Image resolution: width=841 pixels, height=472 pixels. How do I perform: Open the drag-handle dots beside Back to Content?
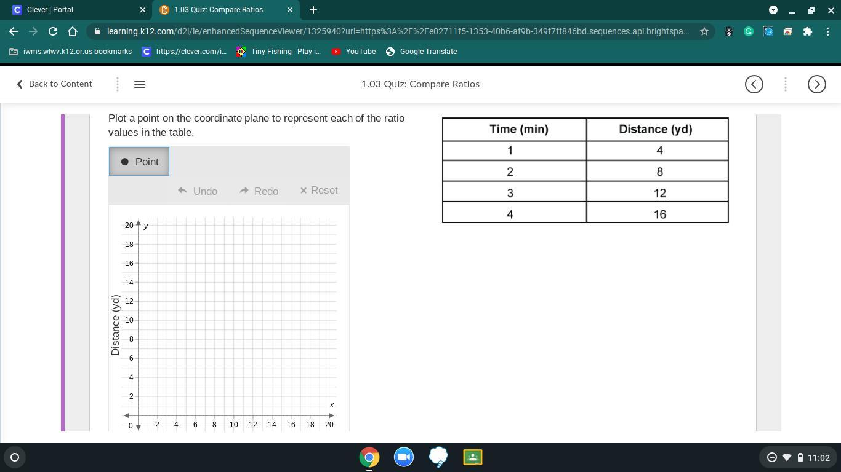118,84
